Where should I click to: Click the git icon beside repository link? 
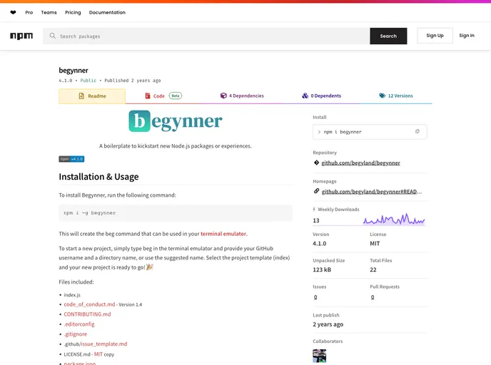coord(316,163)
